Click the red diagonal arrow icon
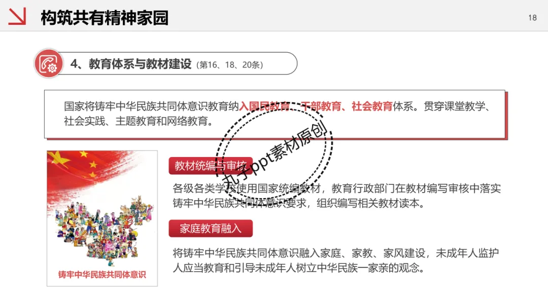 click(x=17, y=16)
